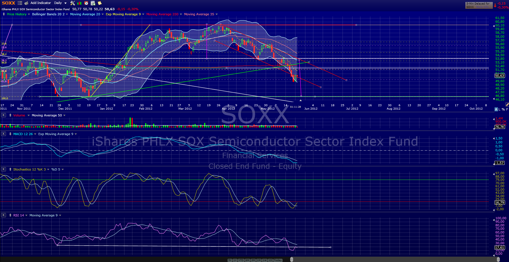This screenshot has width=509, height=262.
Task: Close the Volume indicator panel
Action: (3, 115)
